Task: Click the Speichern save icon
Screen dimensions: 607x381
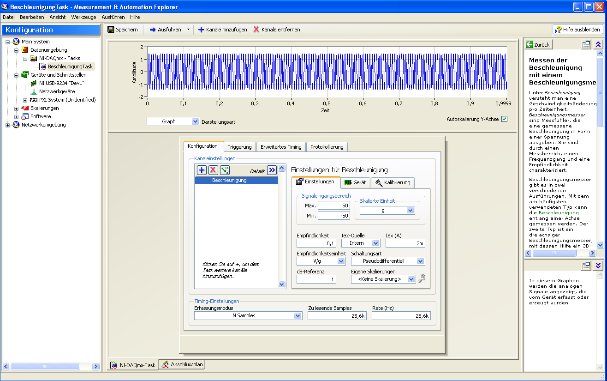Action: pos(111,30)
